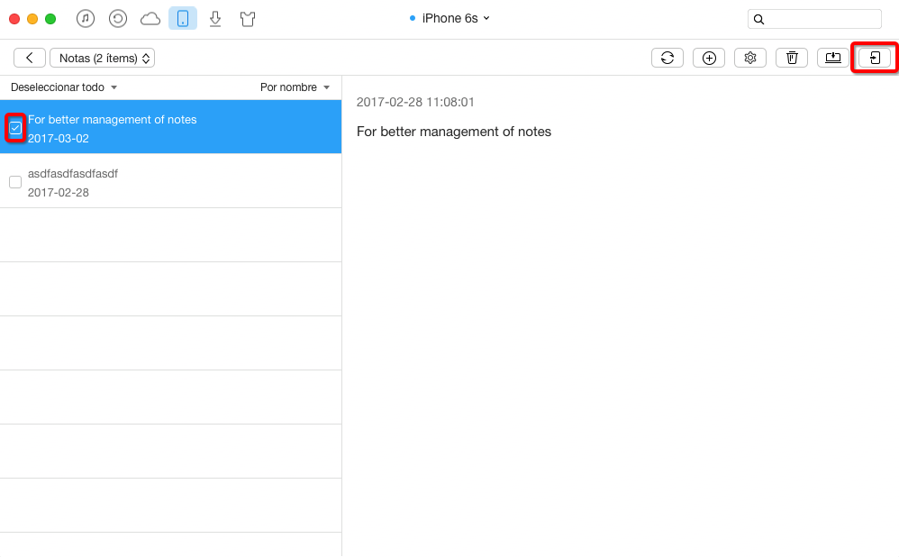Open settings gear icon in toolbar
The width and height of the screenshot is (899, 557).
click(750, 58)
